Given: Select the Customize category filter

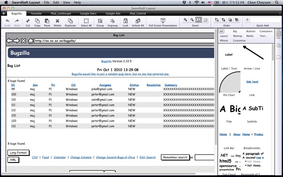Looking at the screenshot, I should click(239, 41).
